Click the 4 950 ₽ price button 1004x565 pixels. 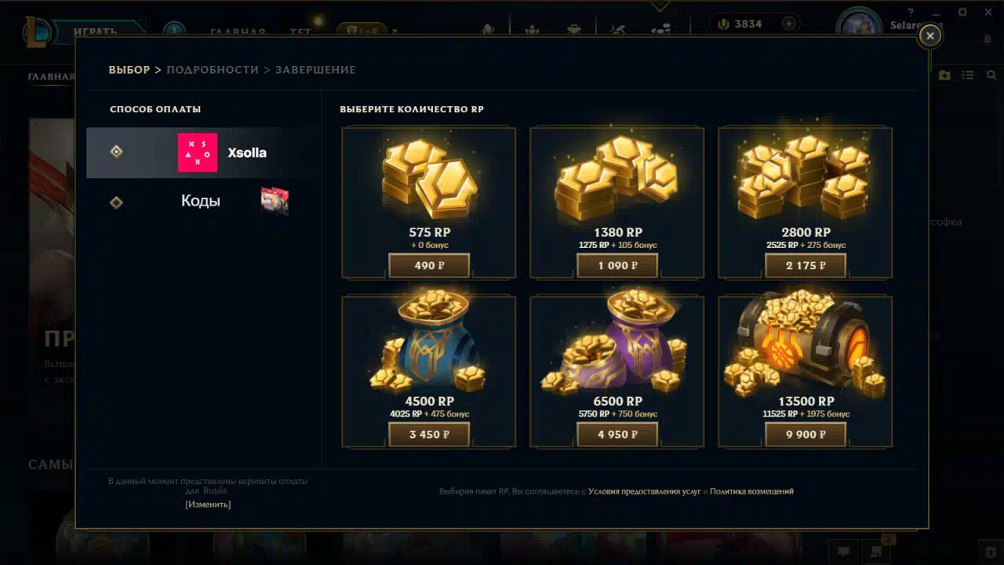(x=617, y=434)
